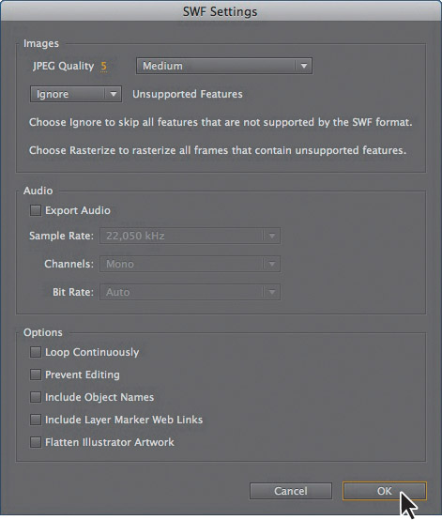This screenshot has height=520, width=442.
Task: Open the JPEG Quality Medium dropdown
Action: click(224, 66)
